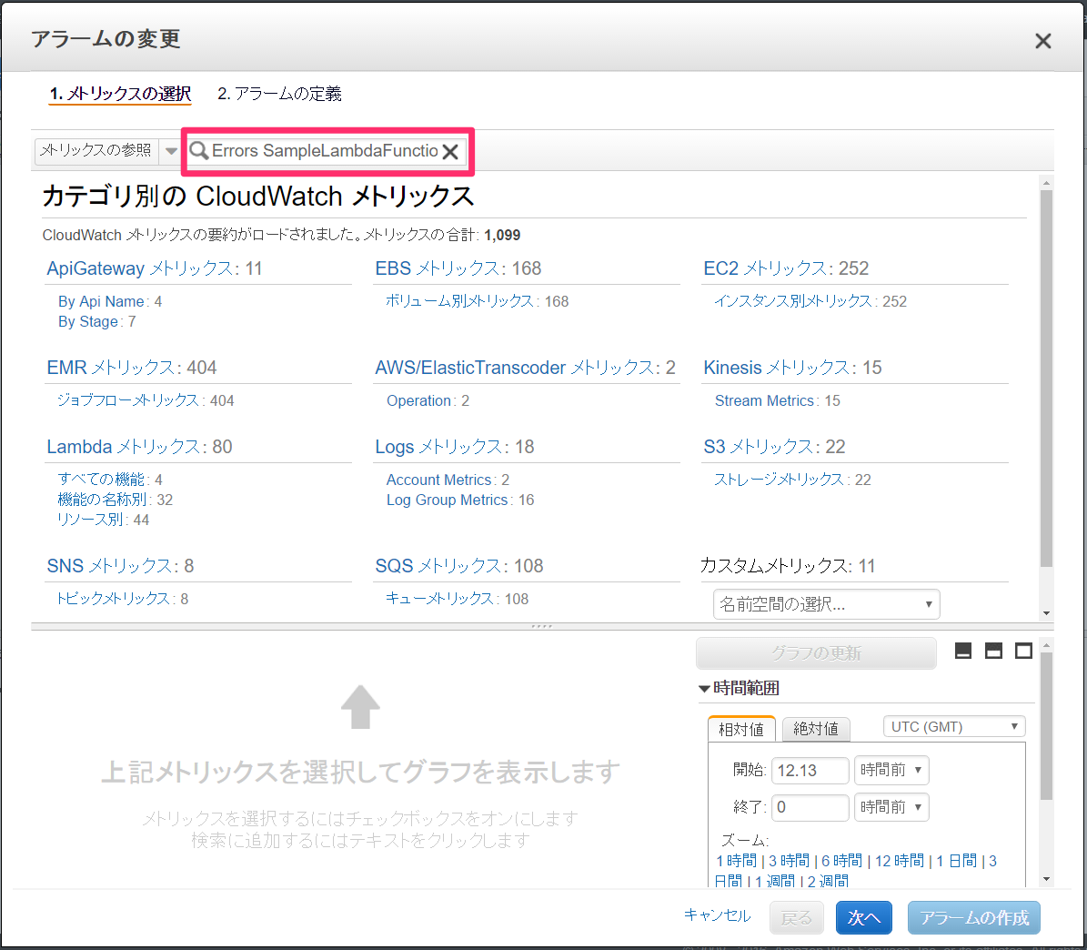Screen dimensions: 1087x950
Task: Switch to the 1. メトリックスの選択 step tab
Action: (x=121, y=94)
